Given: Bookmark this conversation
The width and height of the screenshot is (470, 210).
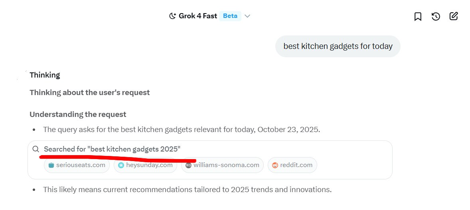Looking at the screenshot, I should (x=418, y=16).
